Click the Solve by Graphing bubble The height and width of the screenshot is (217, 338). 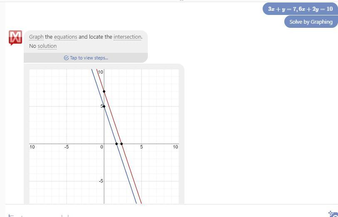click(311, 22)
